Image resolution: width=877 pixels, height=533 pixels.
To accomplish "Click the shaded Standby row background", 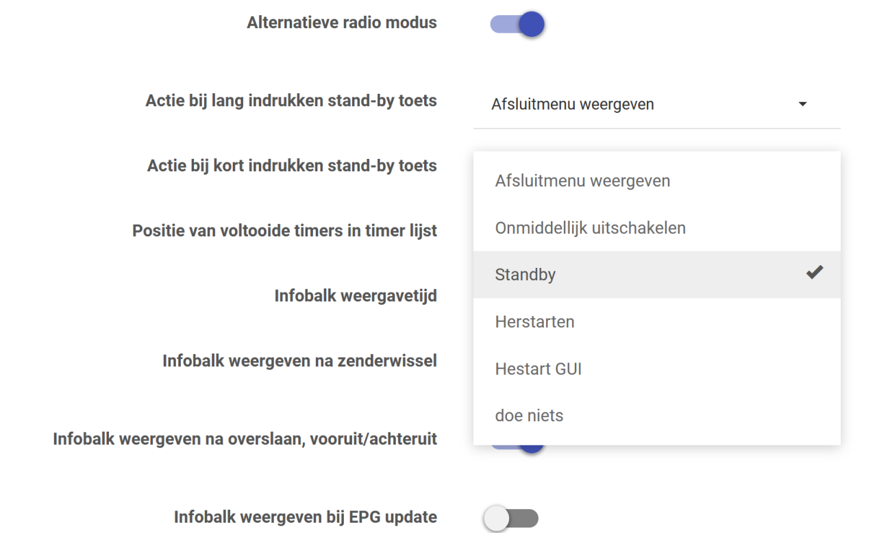I will pos(658,273).
